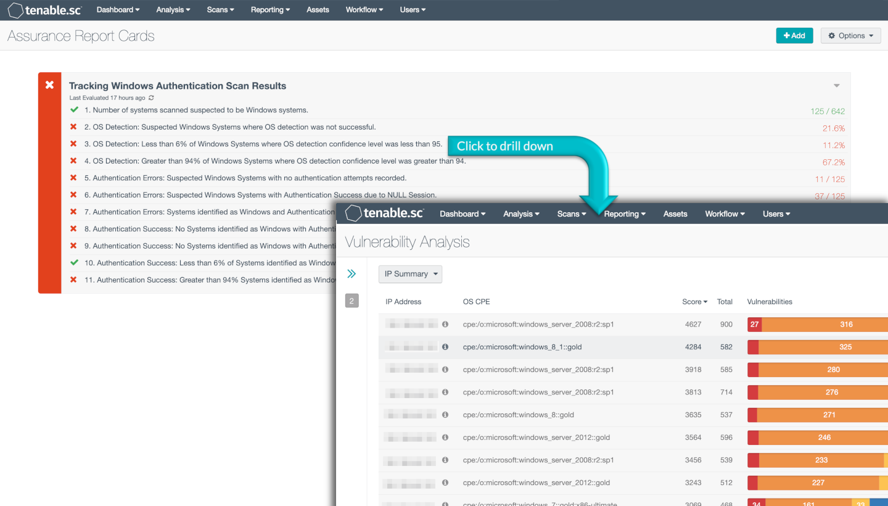Viewport: 888px width, 506px height.
Task: Click the refresh icon next to Last Evaluated
Action: 151,98
